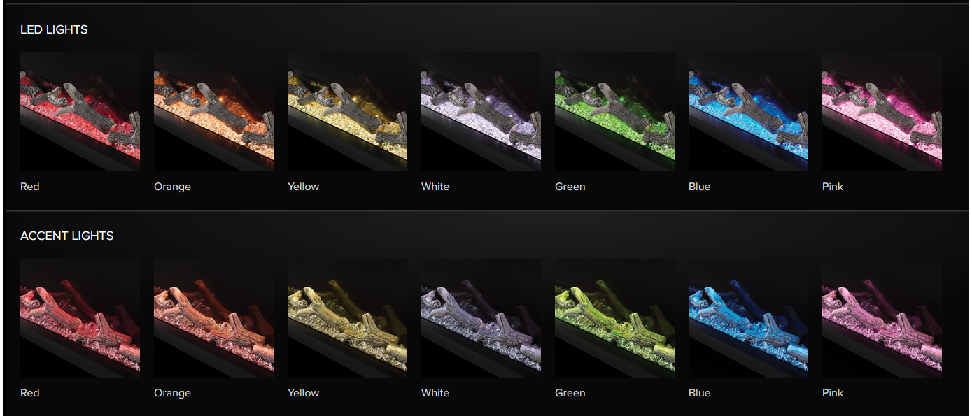Pick the Yellow accent lights thumbnail
The image size is (972, 416).
tap(347, 319)
